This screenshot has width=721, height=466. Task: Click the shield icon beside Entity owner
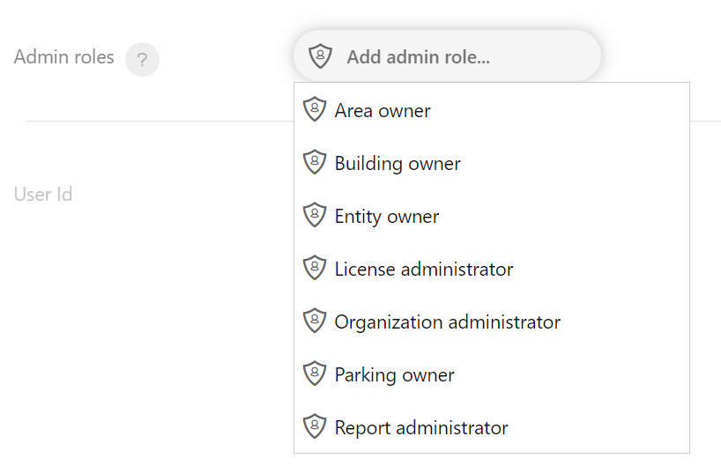[x=315, y=215]
